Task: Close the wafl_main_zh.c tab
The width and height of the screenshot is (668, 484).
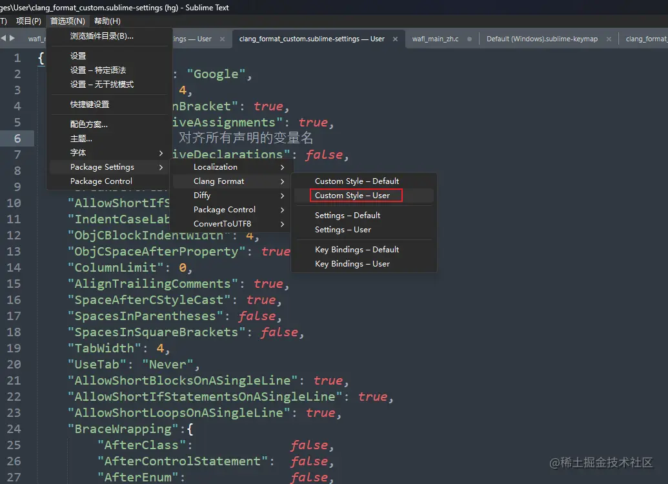Action: 469,39
